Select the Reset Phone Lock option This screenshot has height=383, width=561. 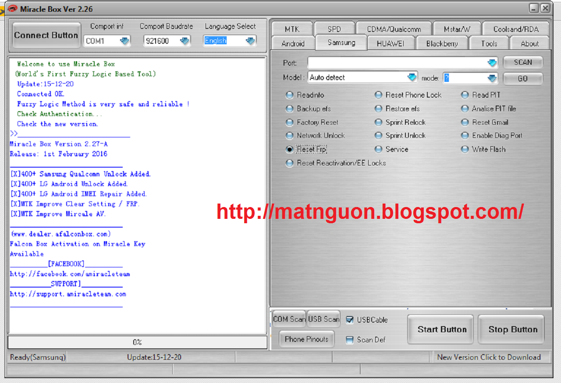(378, 95)
